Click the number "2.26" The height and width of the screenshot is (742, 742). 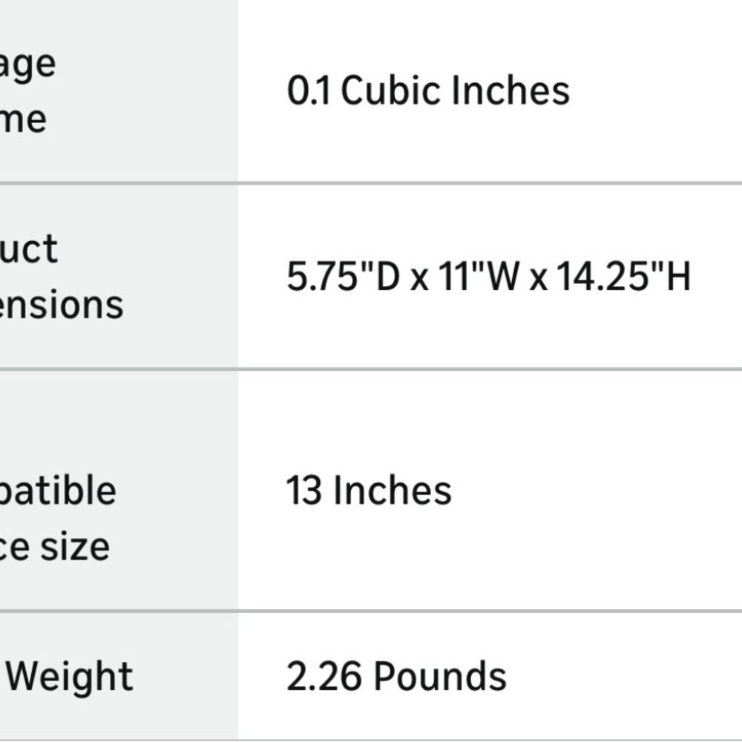[324, 676]
